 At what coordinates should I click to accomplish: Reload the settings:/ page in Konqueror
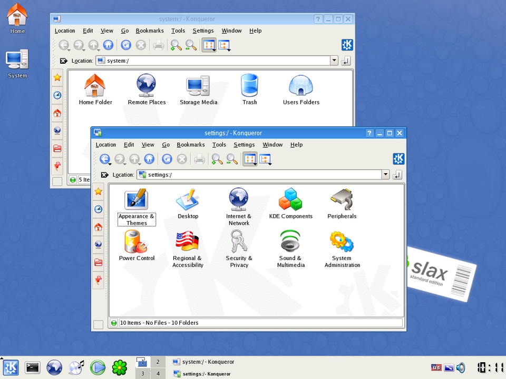point(167,159)
